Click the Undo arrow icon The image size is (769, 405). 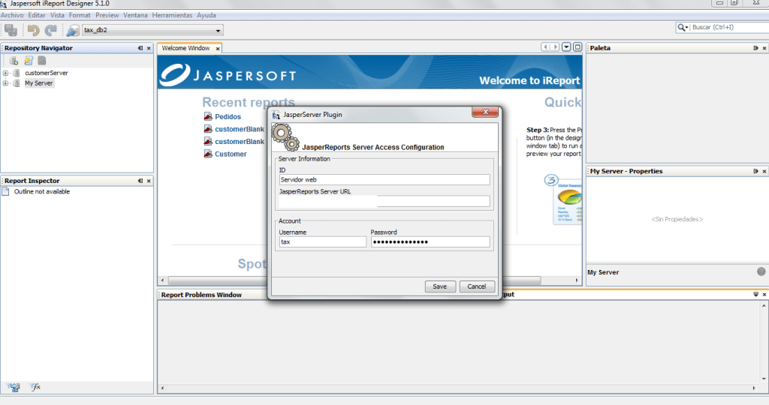[33, 30]
